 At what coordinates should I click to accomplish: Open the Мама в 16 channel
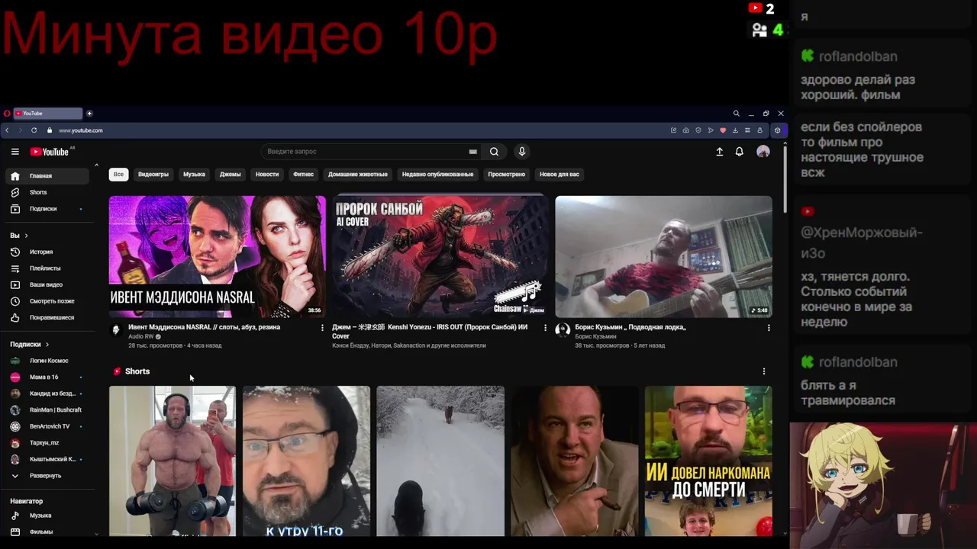[47, 377]
